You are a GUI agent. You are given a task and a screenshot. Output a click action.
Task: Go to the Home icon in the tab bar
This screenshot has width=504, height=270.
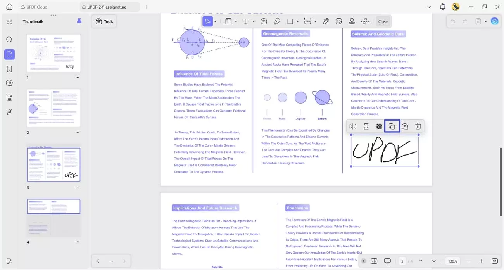pyautogui.click(x=9, y=7)
